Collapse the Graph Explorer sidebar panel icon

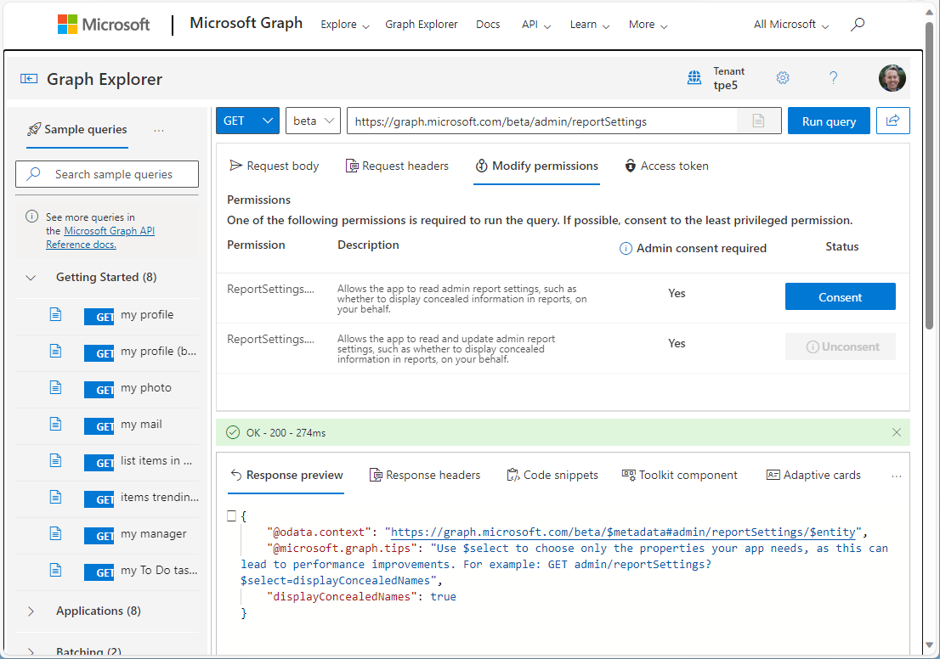29,79
